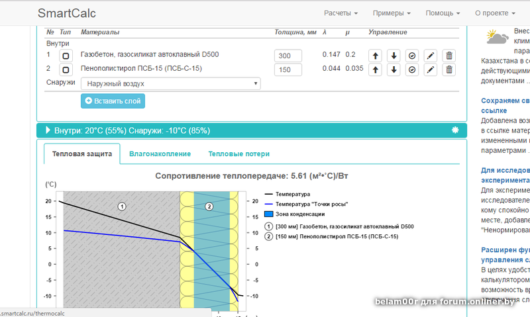Go to the SmartCalc home link
This screenshot has width=530, height=317.
point(68,13)
